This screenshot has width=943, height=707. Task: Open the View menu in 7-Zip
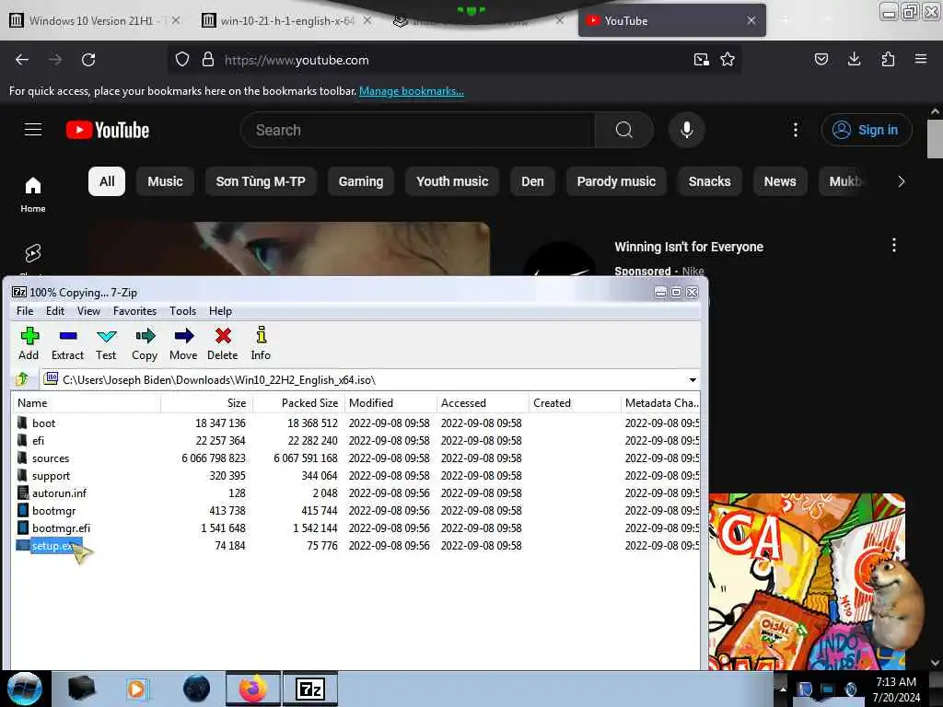tap(88, 311)
